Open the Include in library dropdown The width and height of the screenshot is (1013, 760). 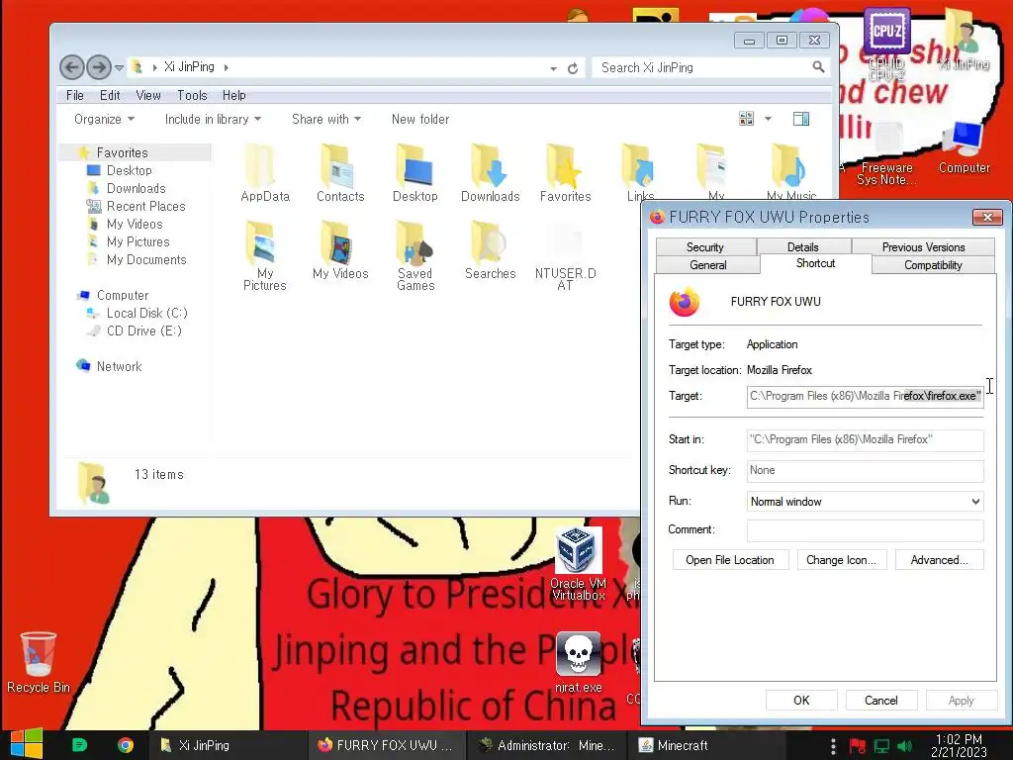pyautogui.click(x=213, y=119)
